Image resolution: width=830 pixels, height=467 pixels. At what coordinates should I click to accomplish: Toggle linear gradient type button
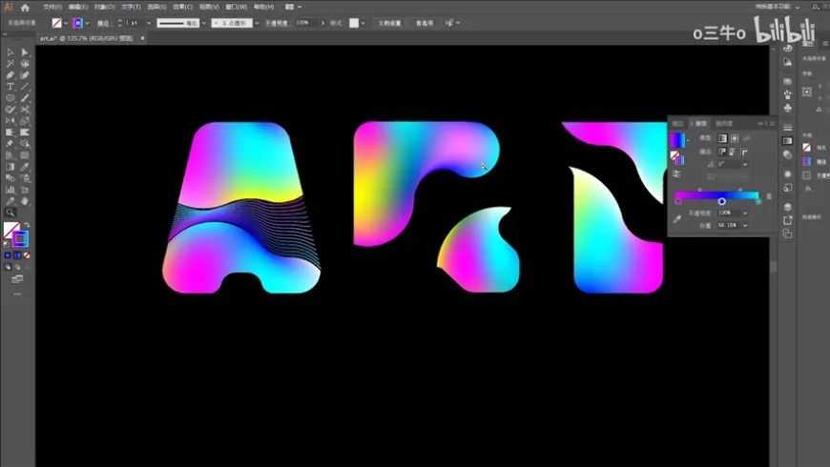pyautogui.click(x=721, y=138)
